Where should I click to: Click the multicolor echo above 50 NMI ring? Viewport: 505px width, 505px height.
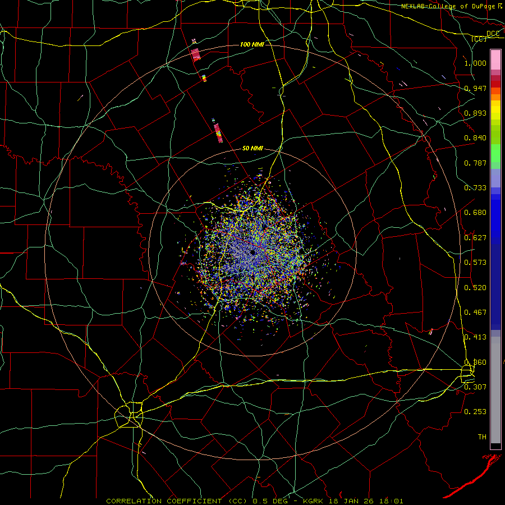point(218,132)
